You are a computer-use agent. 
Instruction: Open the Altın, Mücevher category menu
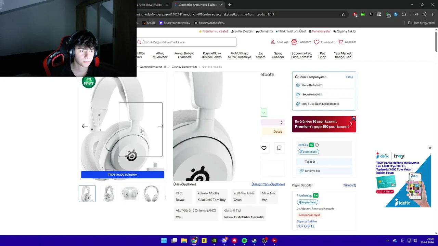pyautogui.click(x=160, y=55)
